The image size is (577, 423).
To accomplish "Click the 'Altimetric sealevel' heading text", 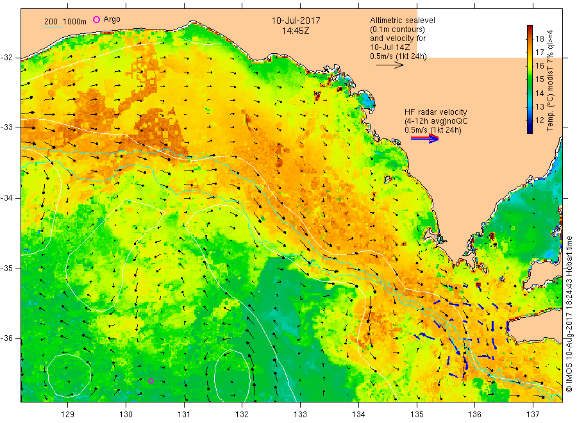I will pyautogui.click(x=403, y=21).
